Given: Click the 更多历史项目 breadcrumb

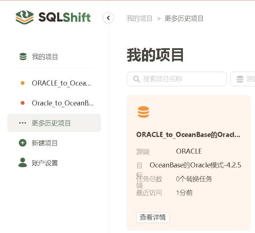Looking at the screenshot, I should point(184,18).
